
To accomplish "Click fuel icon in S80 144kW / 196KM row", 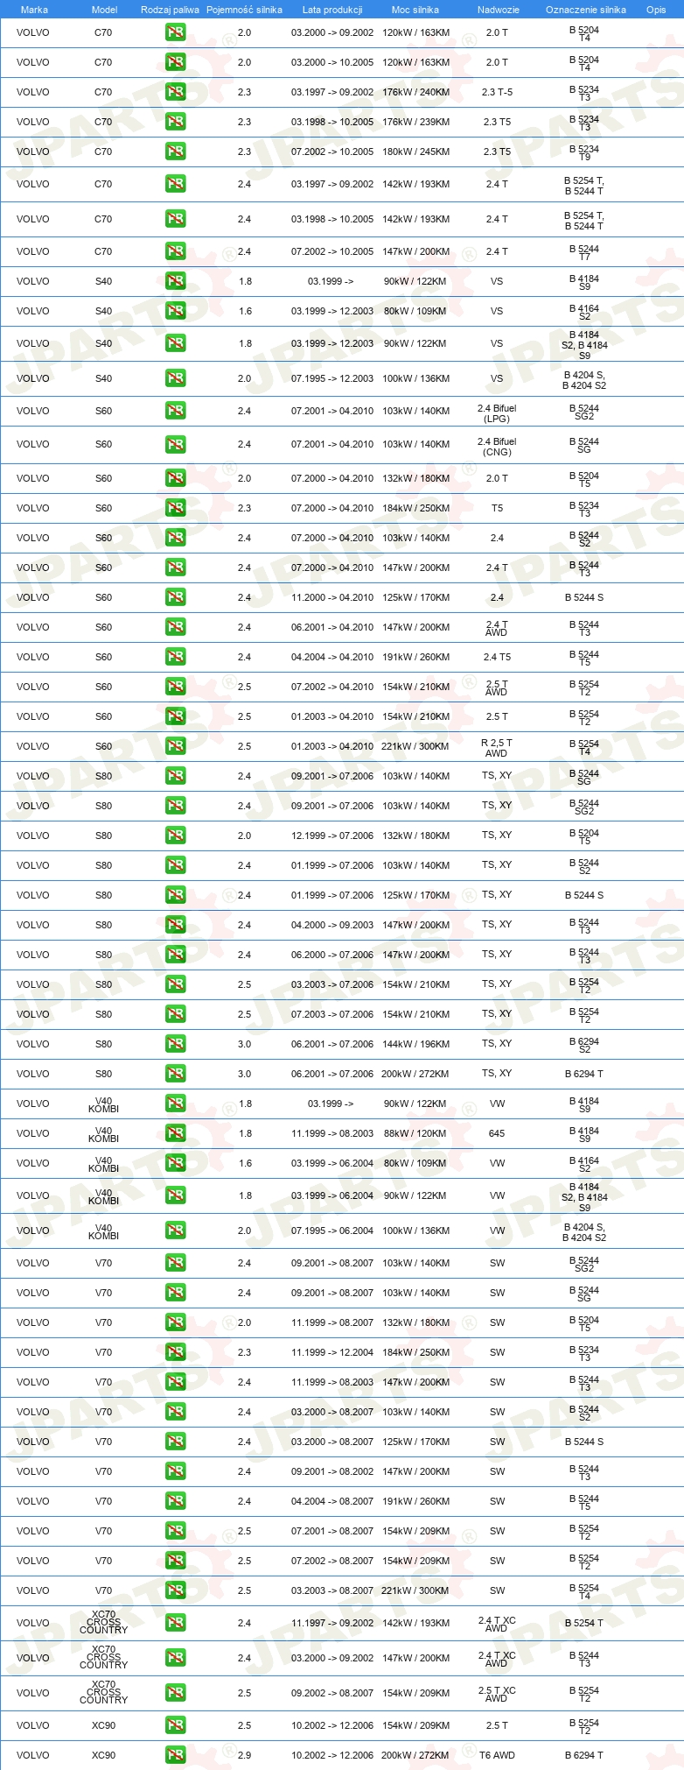I will (x=176, y=1044).
